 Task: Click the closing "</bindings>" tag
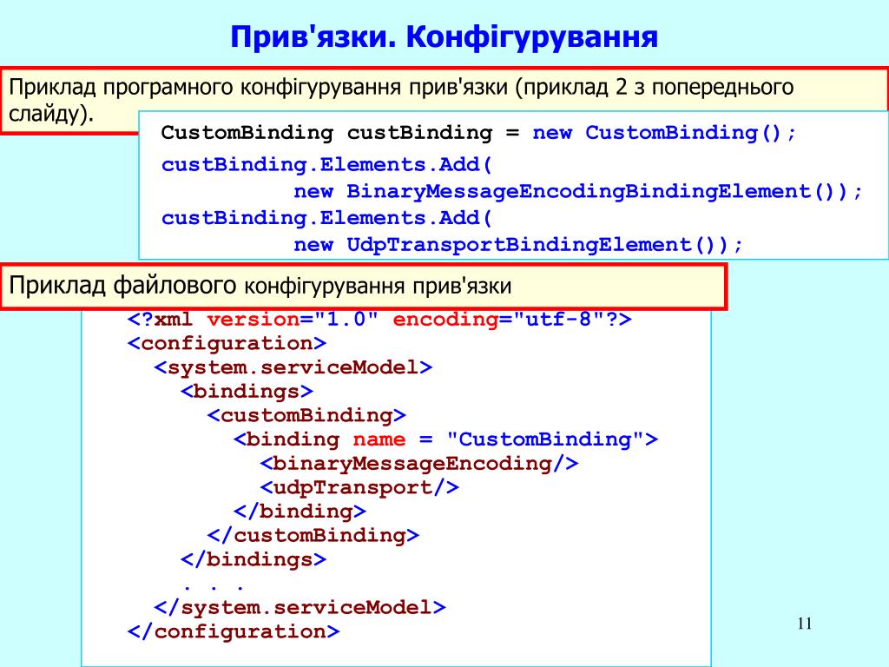tap(254, 560)
